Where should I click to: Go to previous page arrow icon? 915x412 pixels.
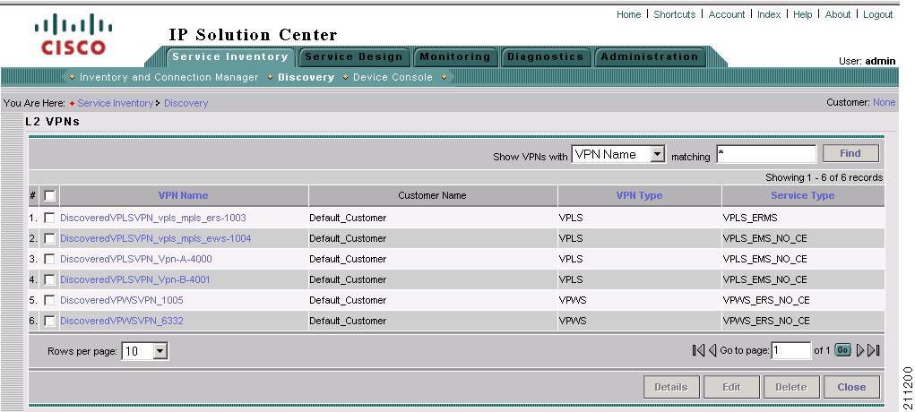pos(712,350)
